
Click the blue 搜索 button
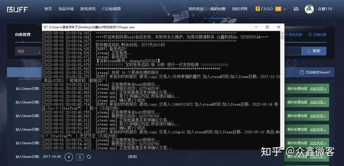314,51
